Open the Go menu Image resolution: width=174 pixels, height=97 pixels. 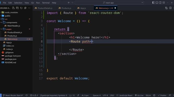tap(32, 3)
